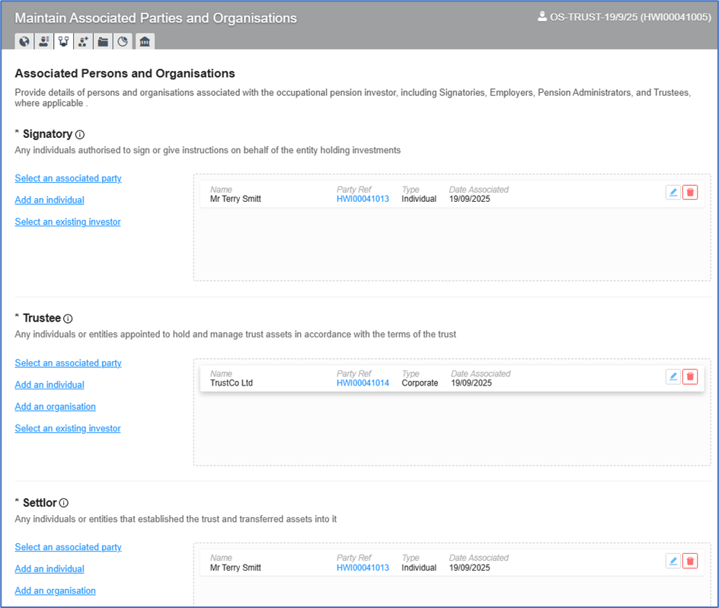Delete the TrustCo Ltd trustee entry

click(690, 376)
